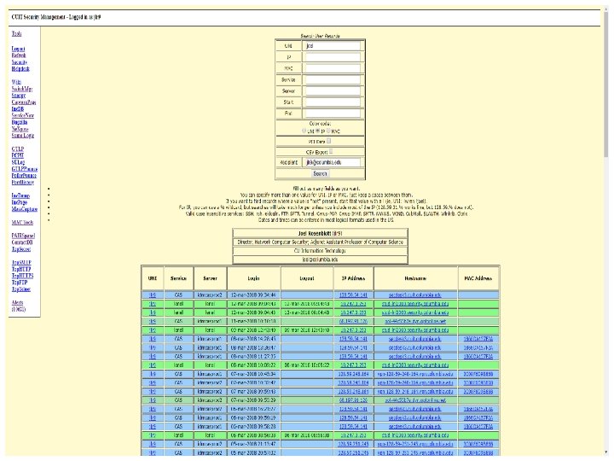Enable the CSV Export checkbox
This screenshot has width=614, height=461.
tap(331, 151)
